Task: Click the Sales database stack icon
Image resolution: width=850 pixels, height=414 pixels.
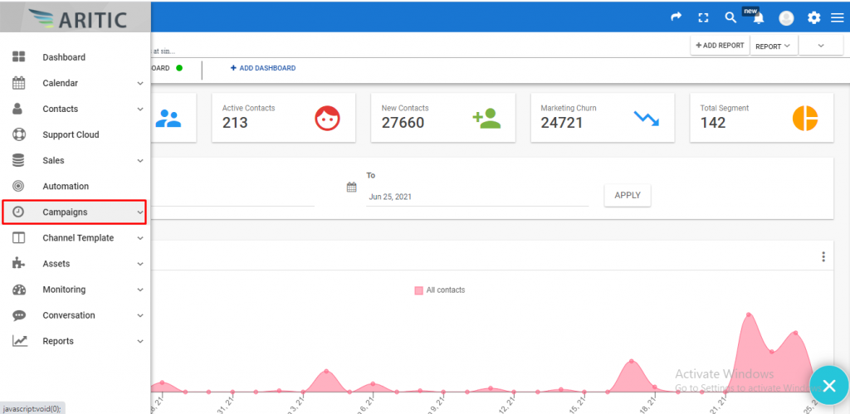Action: (18, 160)
